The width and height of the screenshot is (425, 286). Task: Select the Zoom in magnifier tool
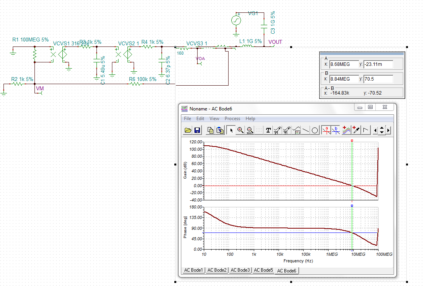240,130
